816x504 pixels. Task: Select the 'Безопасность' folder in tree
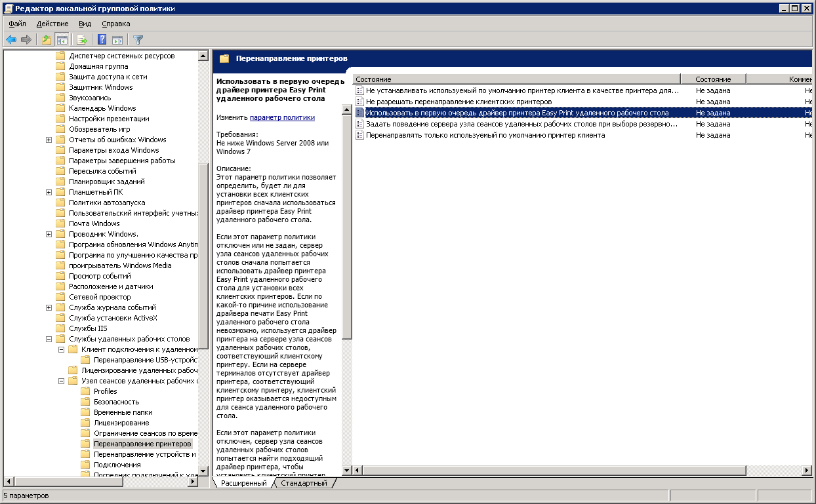click(116, 402)
